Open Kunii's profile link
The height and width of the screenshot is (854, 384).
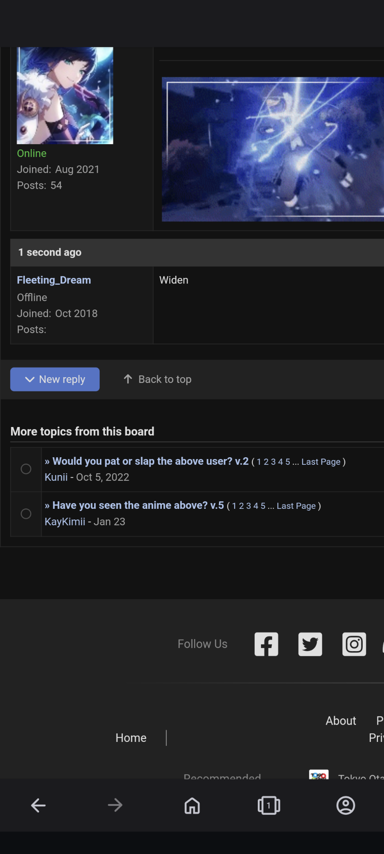point(56,477)
